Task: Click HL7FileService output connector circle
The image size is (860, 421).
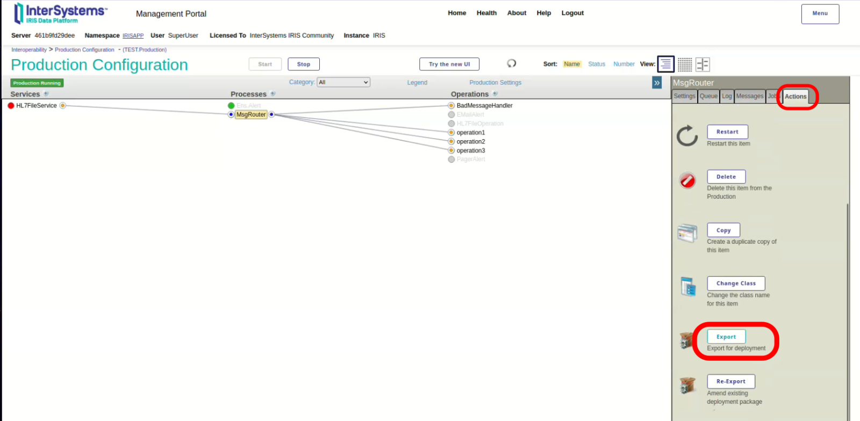Action: click(x=63, y=106)
